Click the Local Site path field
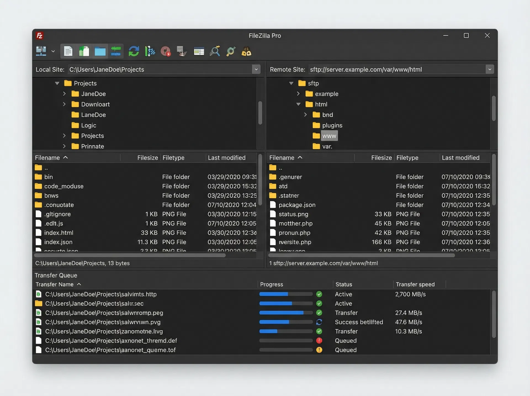Screen dimensions: 530x396 [x=160, y=69]
